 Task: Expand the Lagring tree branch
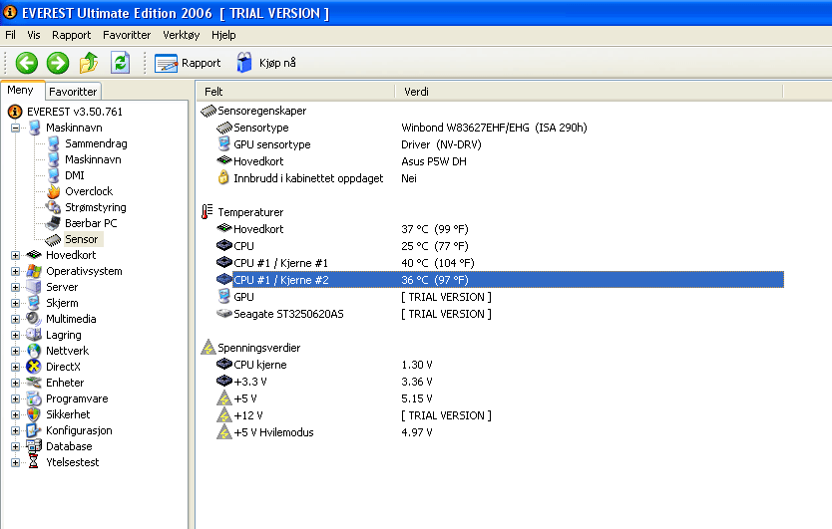(x=15, y=335)
